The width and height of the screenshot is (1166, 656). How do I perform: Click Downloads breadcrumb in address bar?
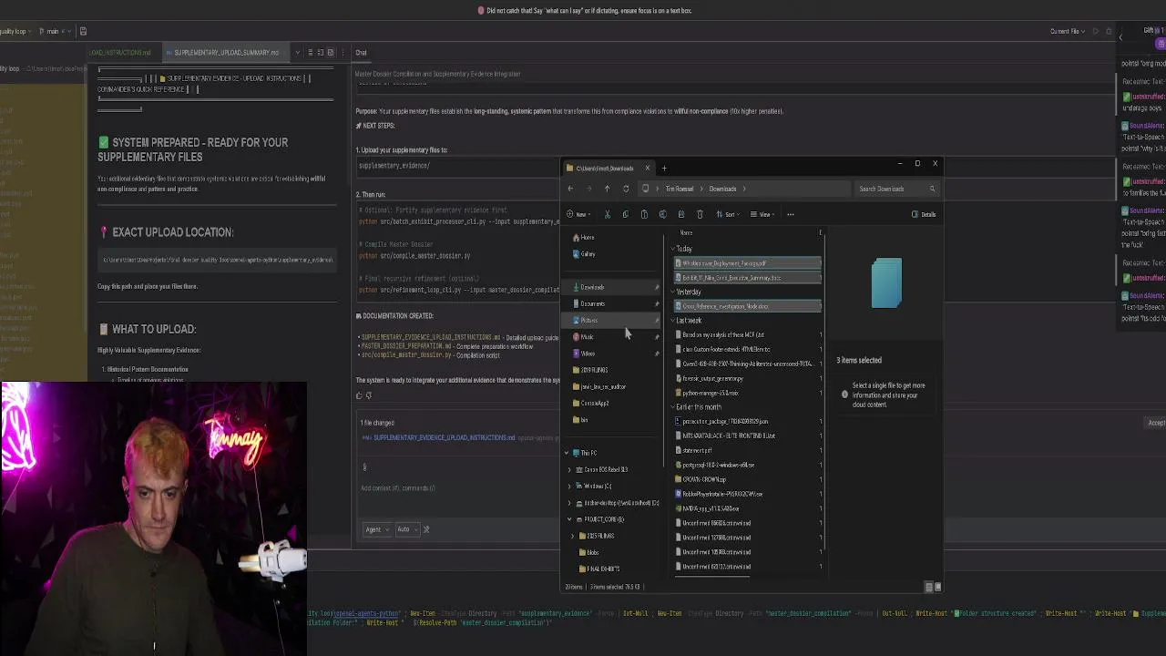[722, 189]
